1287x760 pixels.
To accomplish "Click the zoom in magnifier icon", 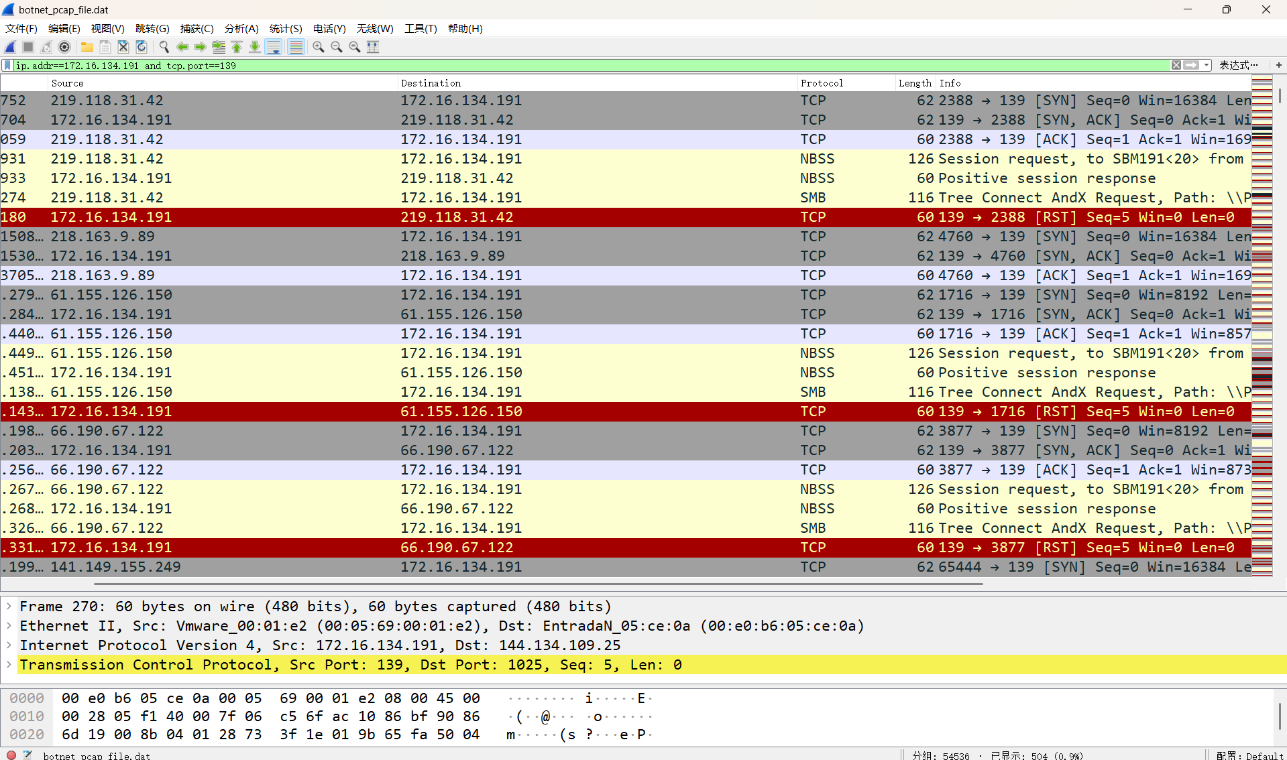I will 319,47.
